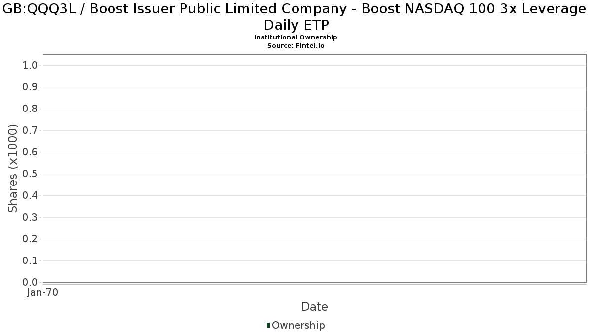The width and height of the screenshot is (592, 333).
Task: Click the Shares (x1000) y-axis title
Action: point(13,168)
